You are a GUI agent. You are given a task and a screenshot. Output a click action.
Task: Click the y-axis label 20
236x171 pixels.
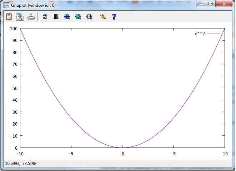coord(15,124)
